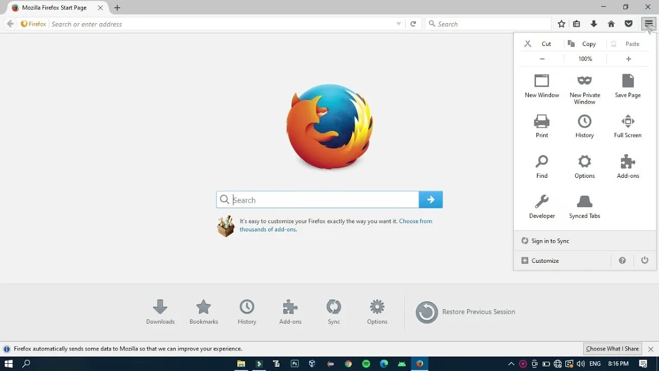Open Bookmarks from start page launcher

[204, 312]
